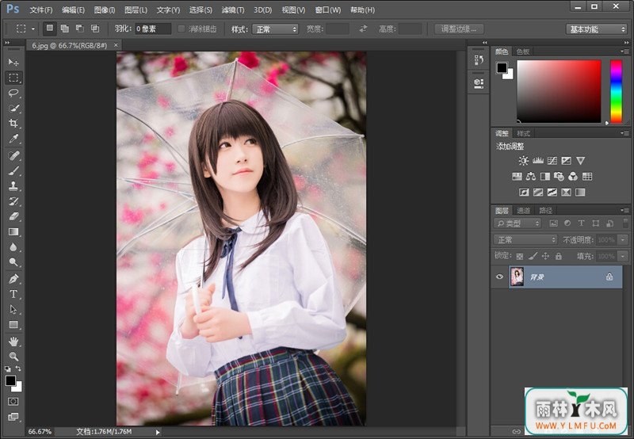Open the layer blend mode dropdown 正常
Screen dimensions: 634x439
525,240
